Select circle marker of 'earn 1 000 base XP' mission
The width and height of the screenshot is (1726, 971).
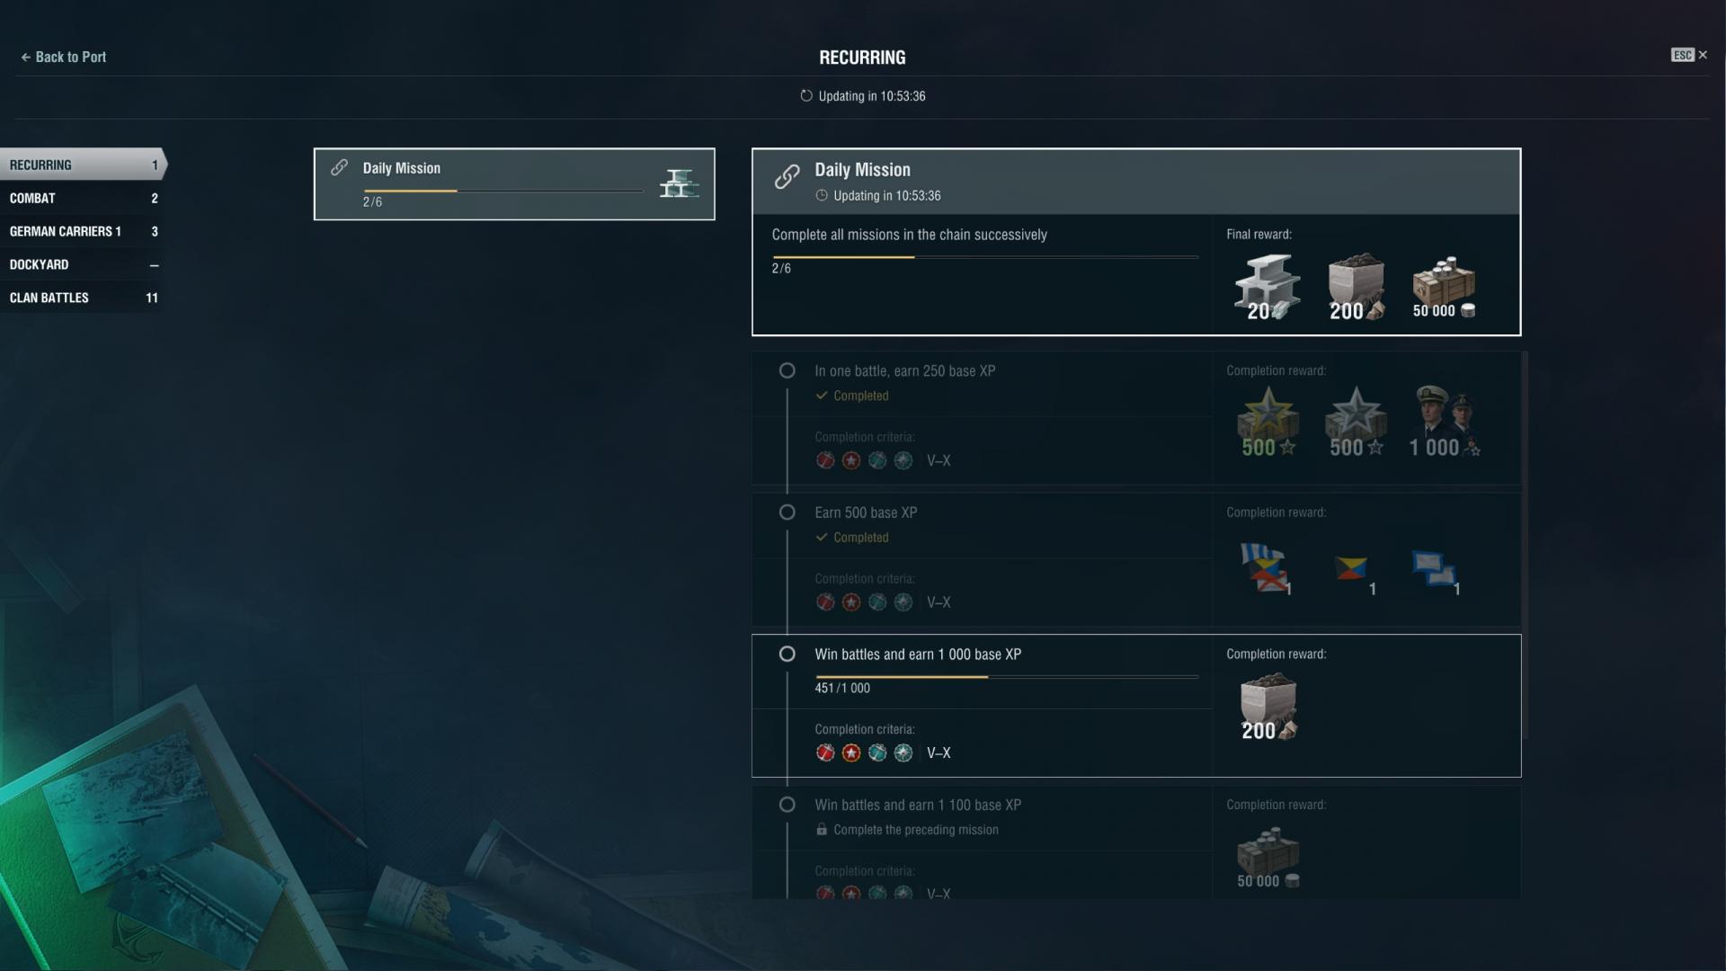click(787, 655)
